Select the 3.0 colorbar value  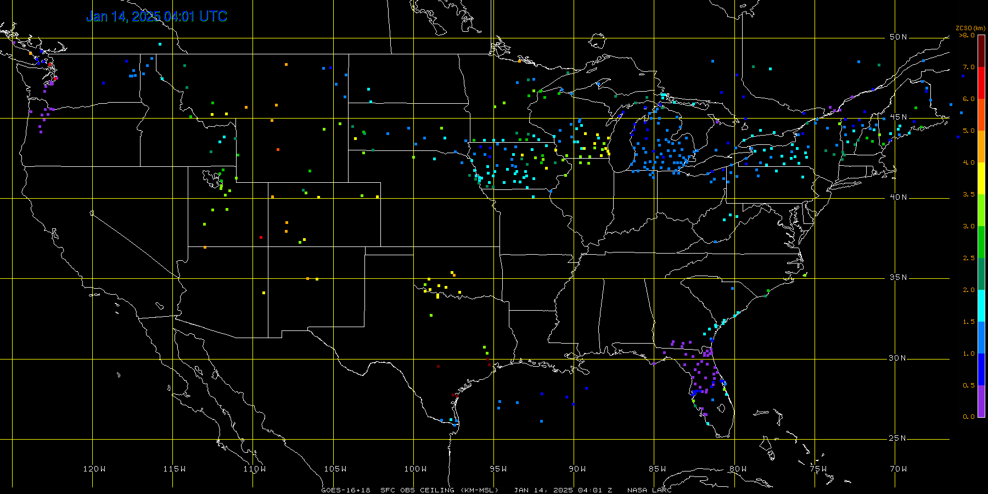coord(969,226)
